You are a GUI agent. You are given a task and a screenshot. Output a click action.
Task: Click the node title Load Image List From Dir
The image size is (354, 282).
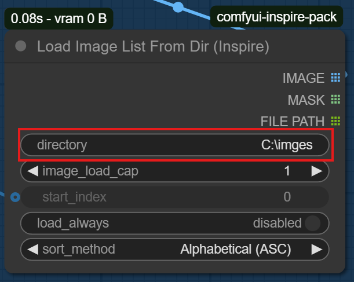tap(153, 46)
